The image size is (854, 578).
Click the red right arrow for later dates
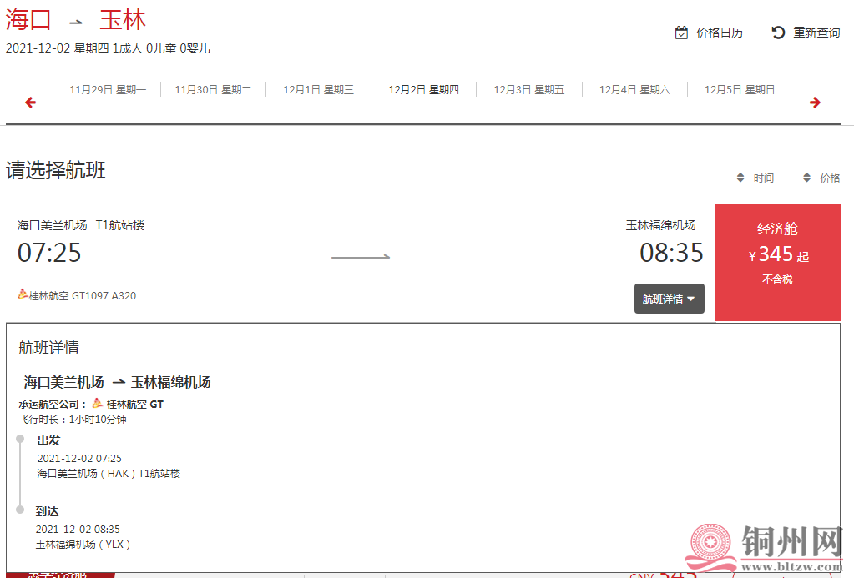coord(815,103)
